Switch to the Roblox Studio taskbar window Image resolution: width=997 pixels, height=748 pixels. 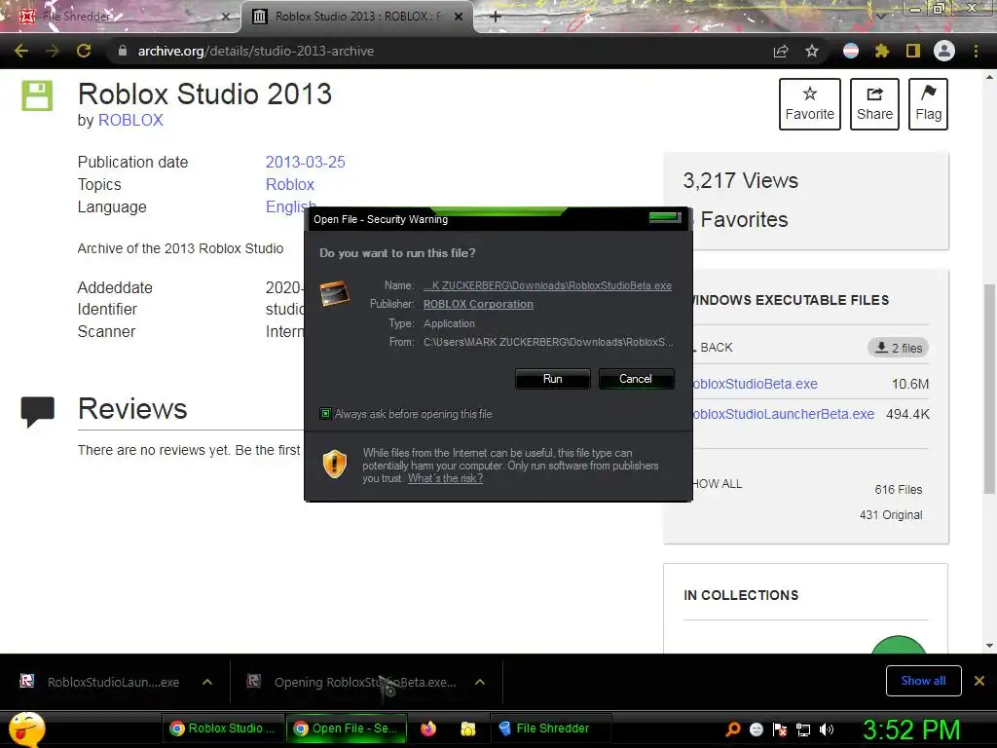tap(222, 729)
